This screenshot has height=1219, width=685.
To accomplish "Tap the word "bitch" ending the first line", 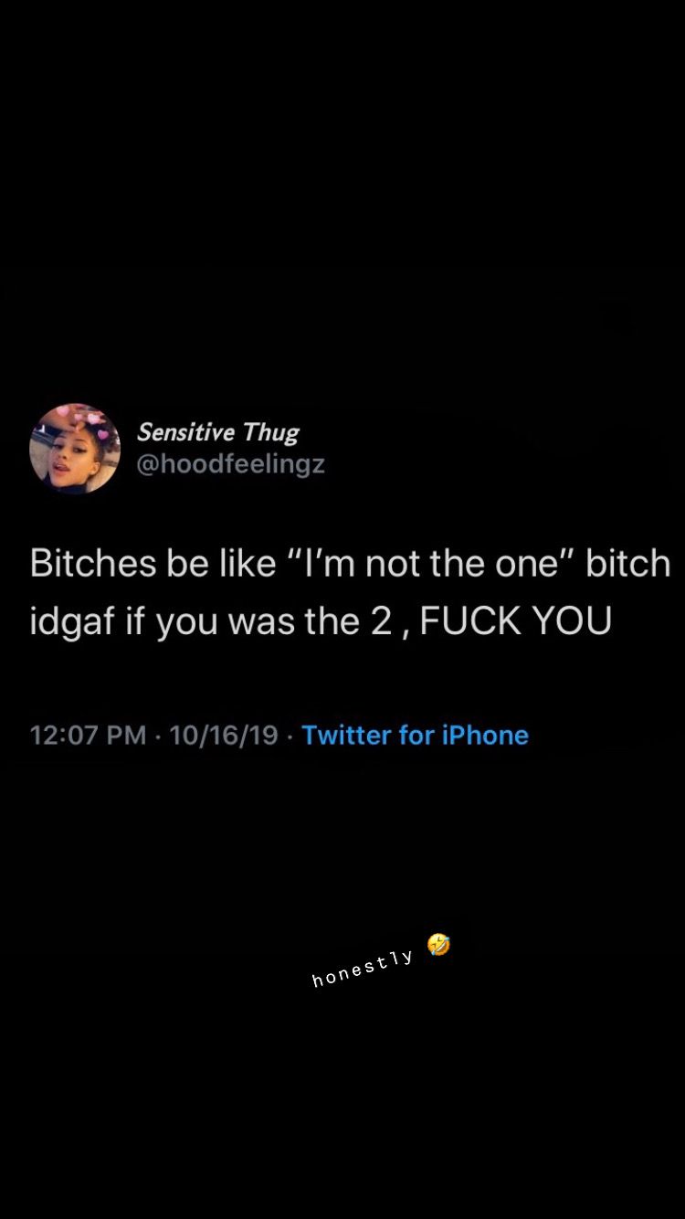I will coord(628,563).
